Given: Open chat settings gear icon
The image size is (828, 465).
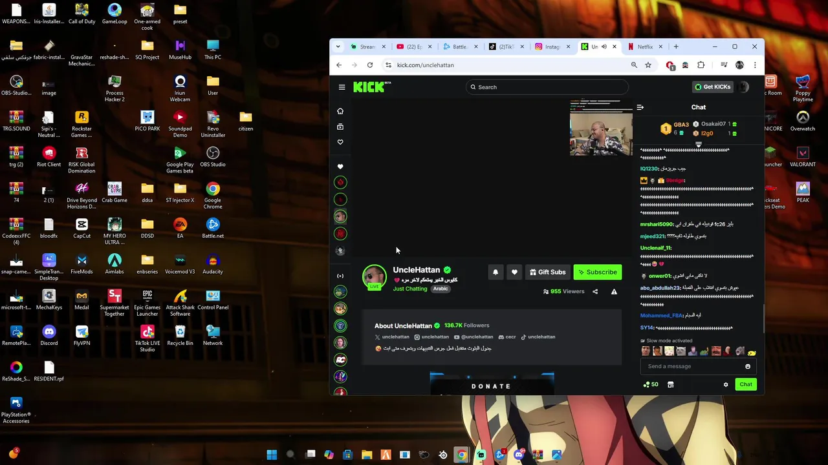Looking at the screenshot, I should pos(726,385).
